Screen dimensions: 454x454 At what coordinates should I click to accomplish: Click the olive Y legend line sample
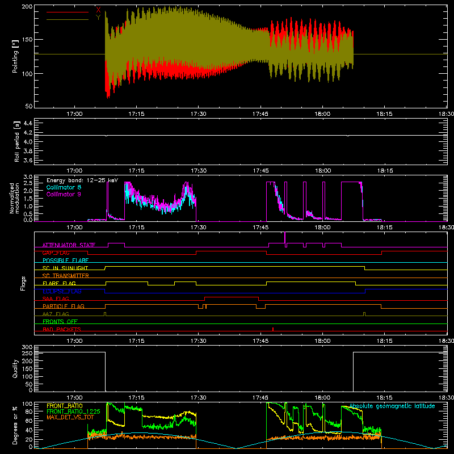(68, 19)
